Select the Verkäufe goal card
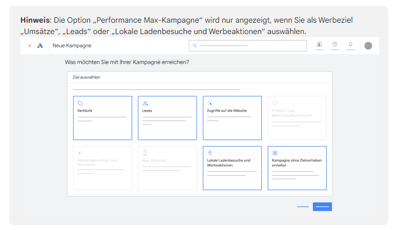The height and width of the screenshot is (230, 400). click(x=102, y=118)
